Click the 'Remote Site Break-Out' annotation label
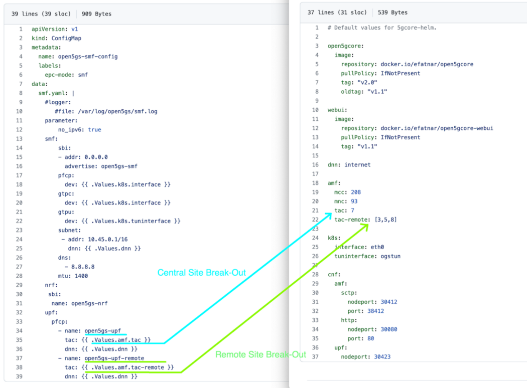The image size is (527, 388). coord(260,354)
